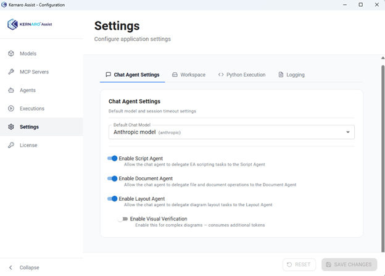Click the Executions play-circle icon

tap(11, 109)
